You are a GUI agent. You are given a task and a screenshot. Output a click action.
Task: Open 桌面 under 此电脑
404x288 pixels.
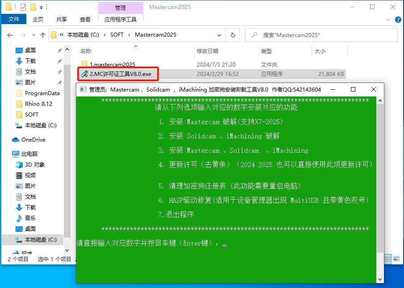pos(30,229)
